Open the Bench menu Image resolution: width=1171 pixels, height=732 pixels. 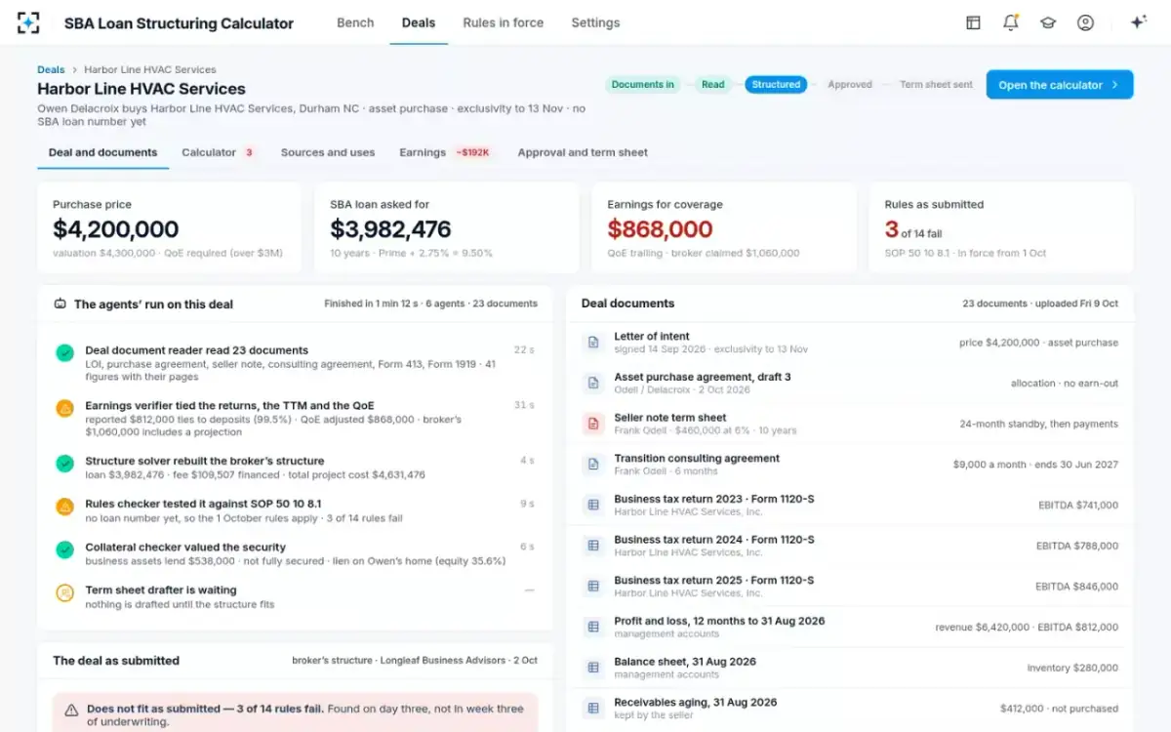355,22
